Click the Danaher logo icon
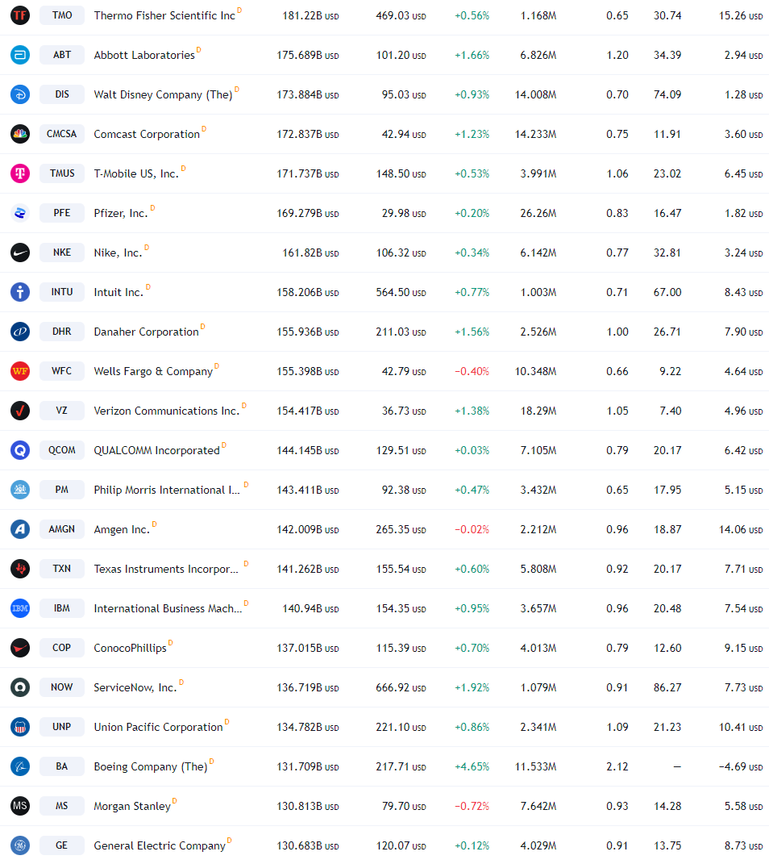The image size is (769, 864). pyautogui.click(x=20, y=332)
